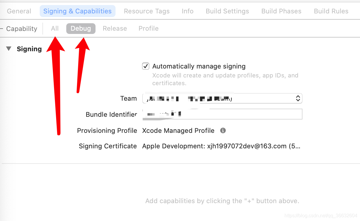
Task: Open the Info tab
Action: tap(187, 11)
